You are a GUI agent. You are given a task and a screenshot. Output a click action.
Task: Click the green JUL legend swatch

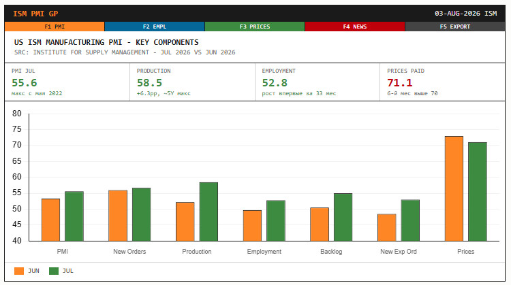tap(54, 271)
